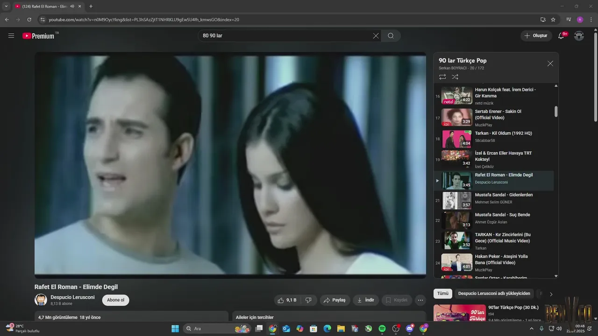Click the playlist scrollbar thumb

556,112
